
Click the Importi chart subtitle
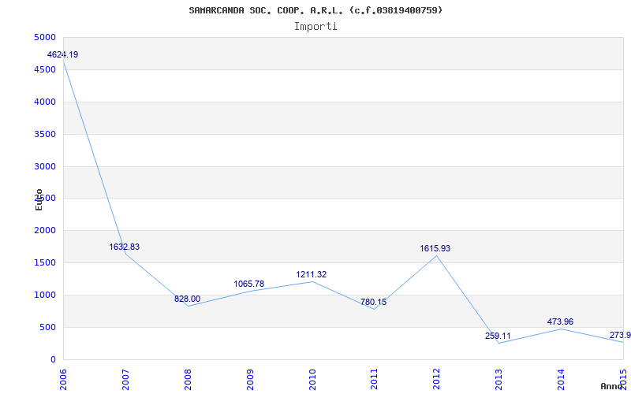pyautogui.click(x=315, y=27)
